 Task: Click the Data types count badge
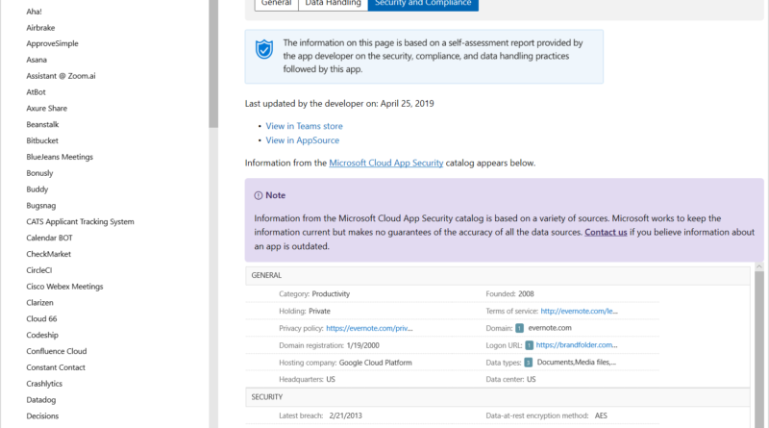coord(528,363)
